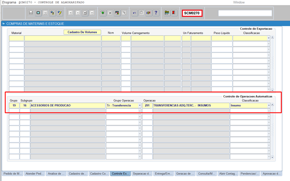Screen dimensions: 290x181
Task: Click the Enter Query flashlight icon with question mark
Action: (52, 13)
